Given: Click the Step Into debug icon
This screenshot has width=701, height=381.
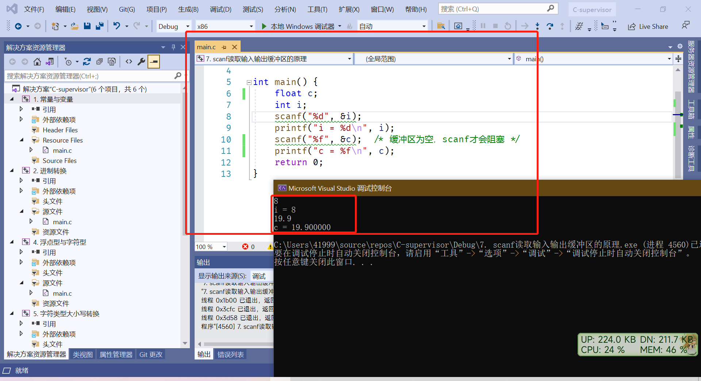Looking at the screenshot, I should (x=537, y=26).
